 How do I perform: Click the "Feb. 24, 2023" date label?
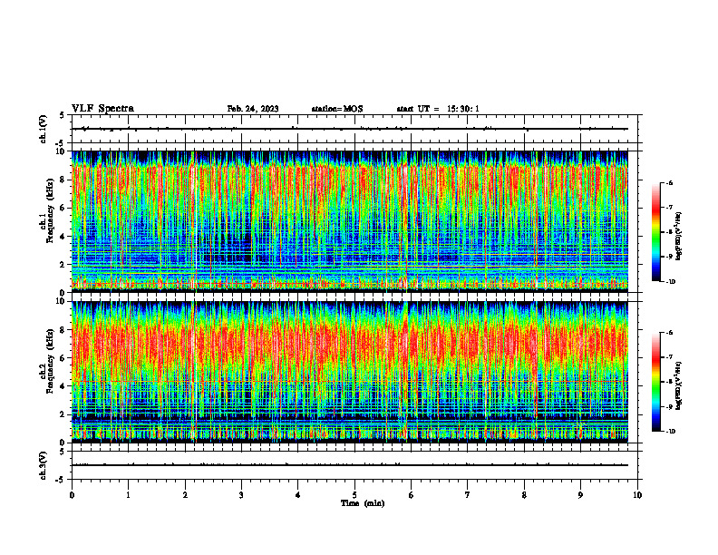click(253, 109)
